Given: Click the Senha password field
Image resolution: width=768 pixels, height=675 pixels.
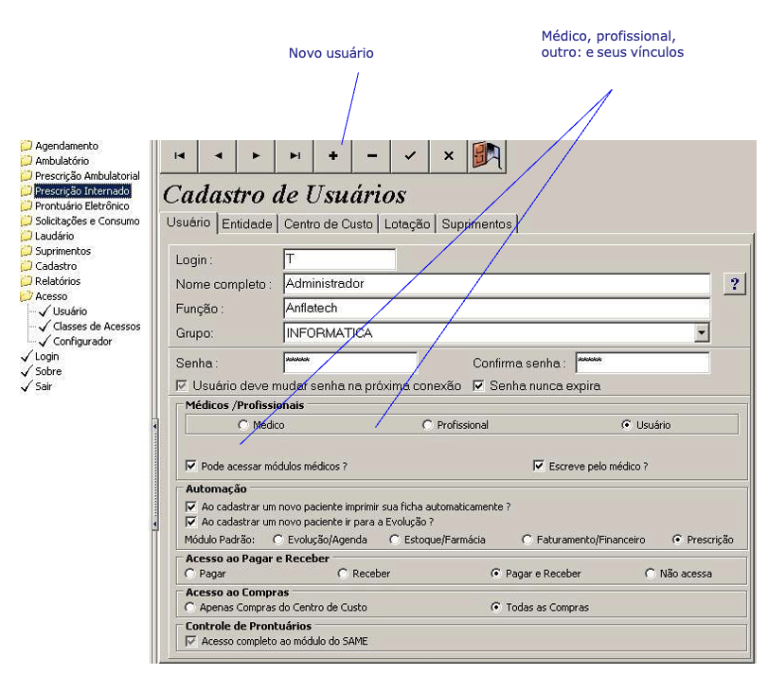Looking at the screenshot, I should coord(350,363).
